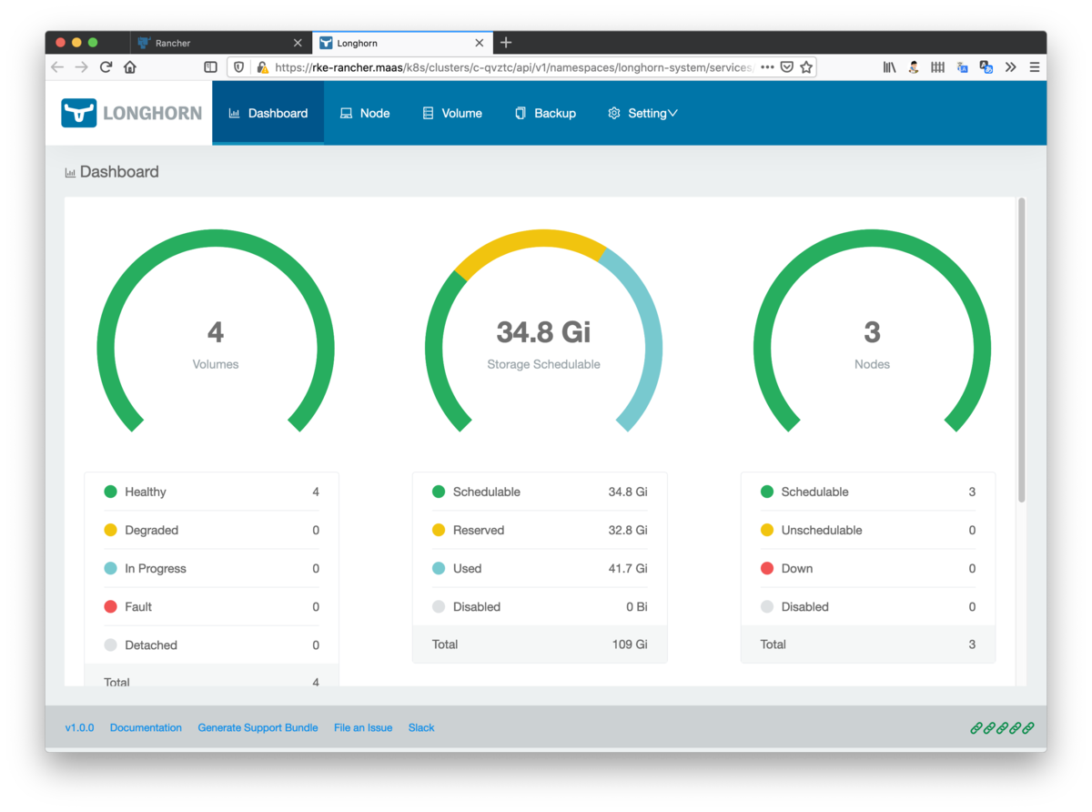The image size is (1092, 812).
Task: Click the Reserved 32.8 Gi row
Action: coord(540,530)
